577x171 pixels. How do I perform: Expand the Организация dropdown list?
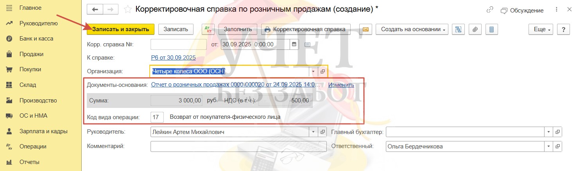314,71
